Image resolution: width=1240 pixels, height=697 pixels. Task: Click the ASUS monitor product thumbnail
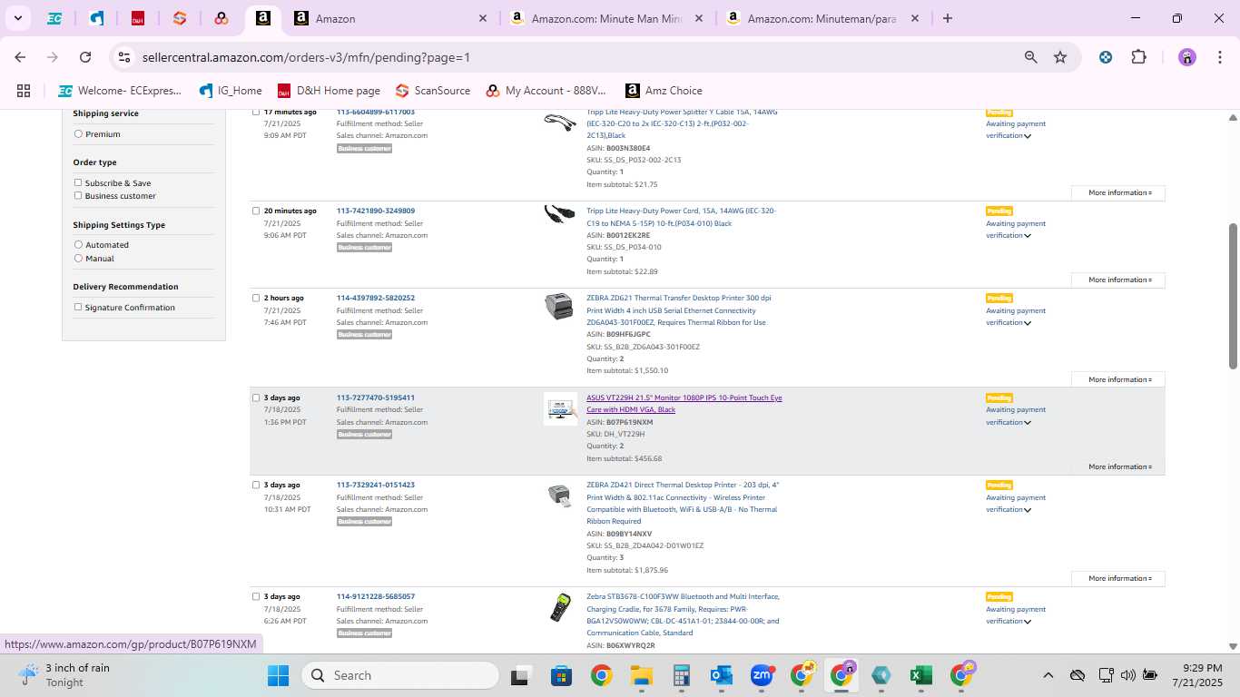560,408
